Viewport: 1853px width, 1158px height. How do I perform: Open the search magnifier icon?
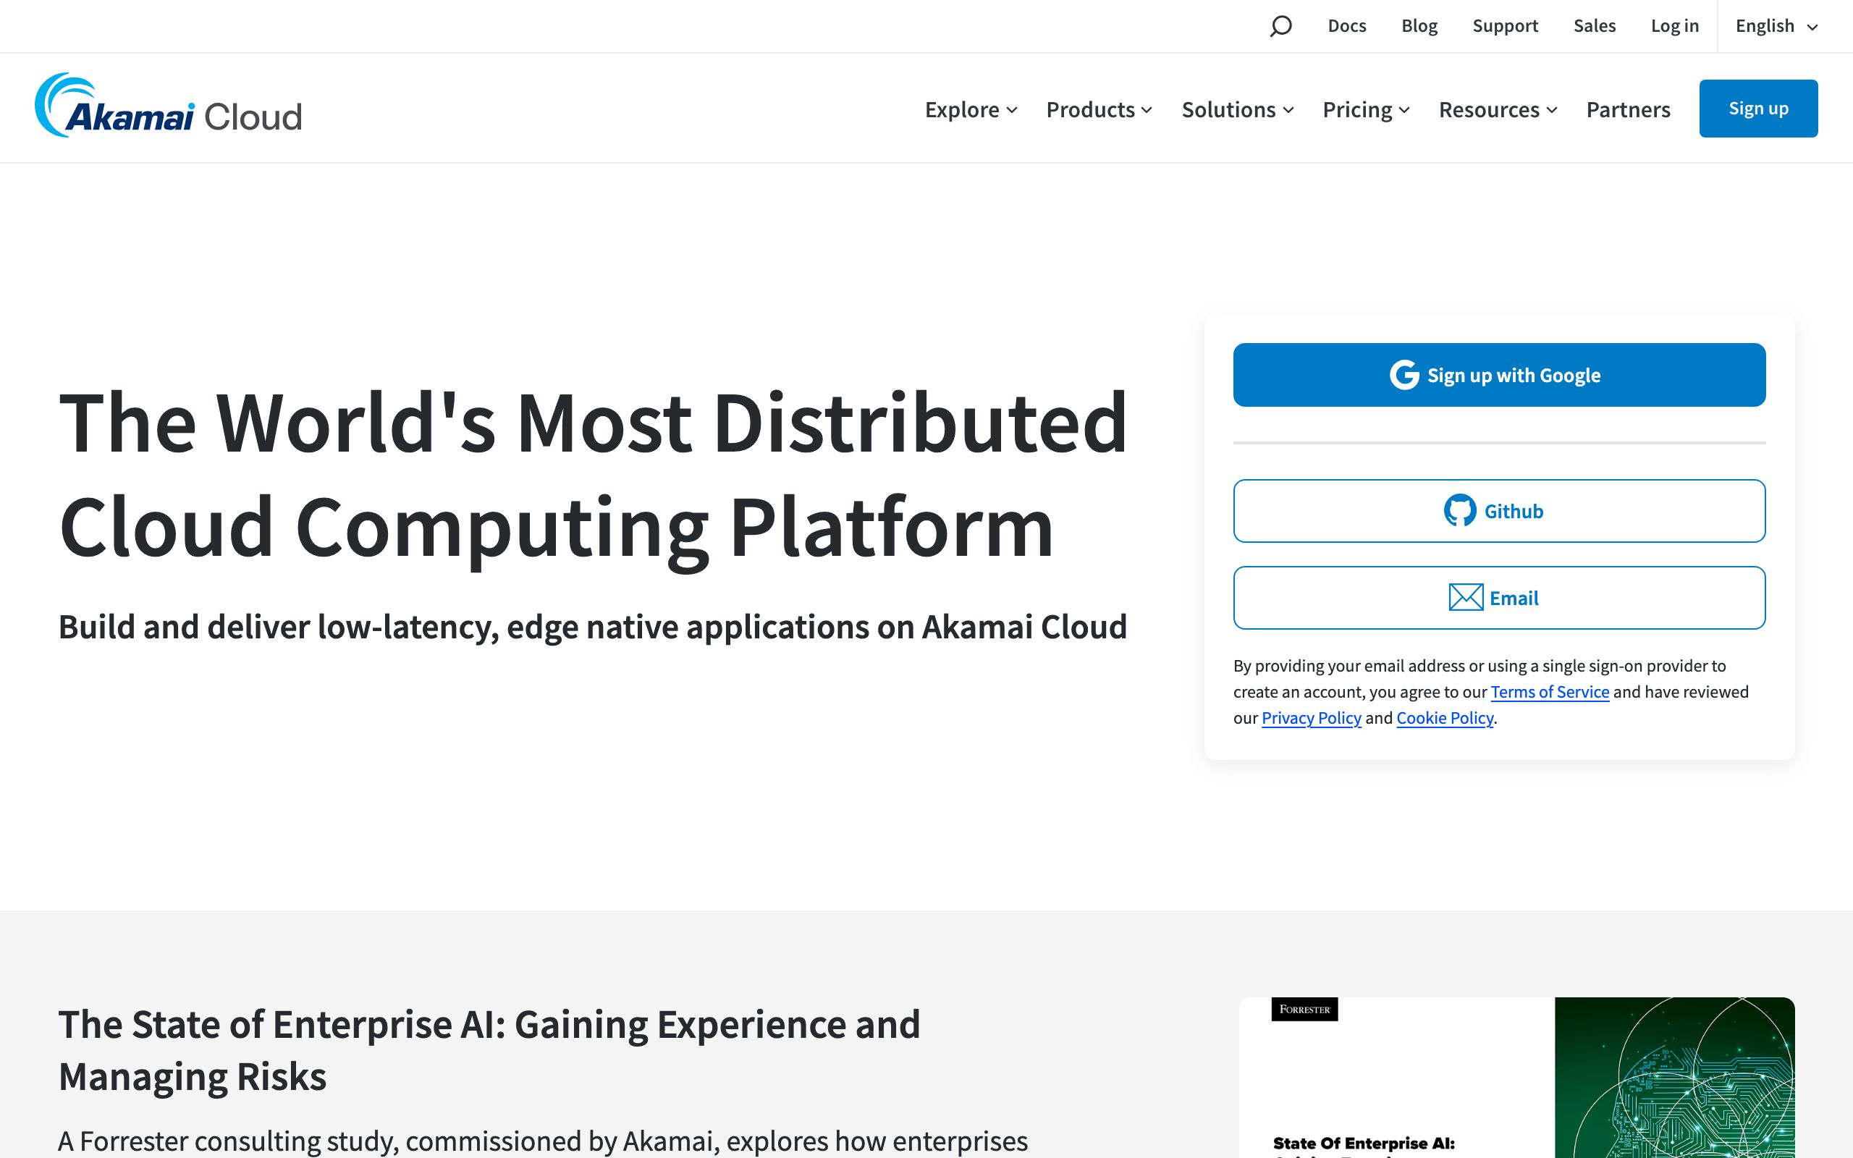point(1280,26)
